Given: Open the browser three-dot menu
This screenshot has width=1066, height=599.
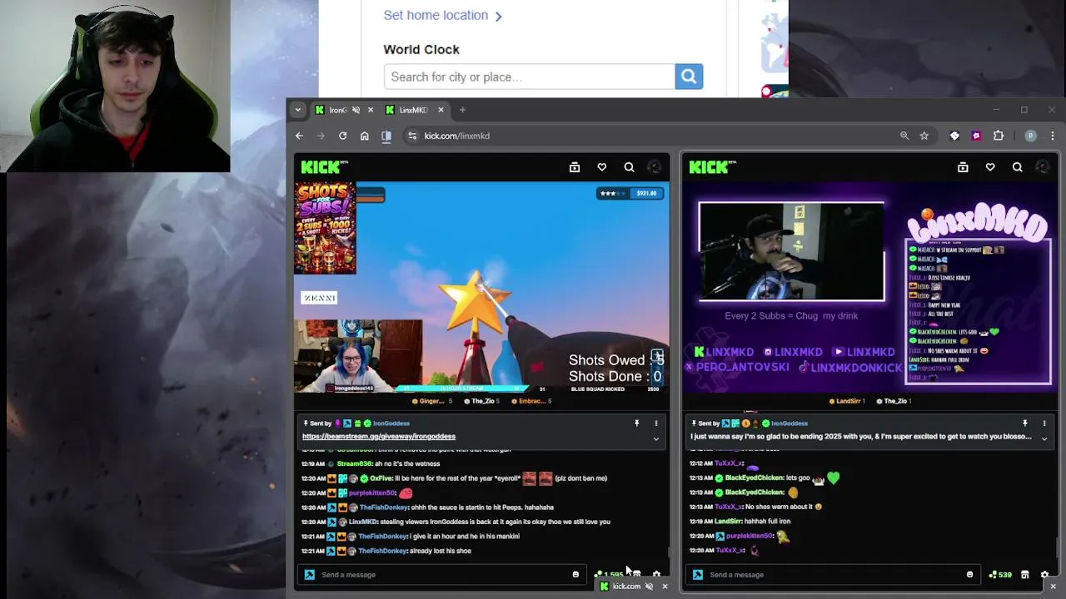Looking at the screenshot, I should [1052, 136].
